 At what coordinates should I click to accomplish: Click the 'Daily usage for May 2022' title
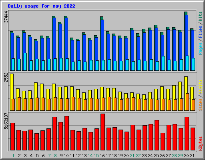41,6
